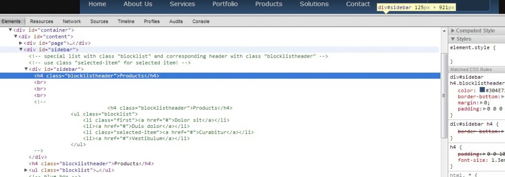Viewport: 505px width, 177px height.
Task: Open the Portfolio page link
Action: [x=225, y=4]
